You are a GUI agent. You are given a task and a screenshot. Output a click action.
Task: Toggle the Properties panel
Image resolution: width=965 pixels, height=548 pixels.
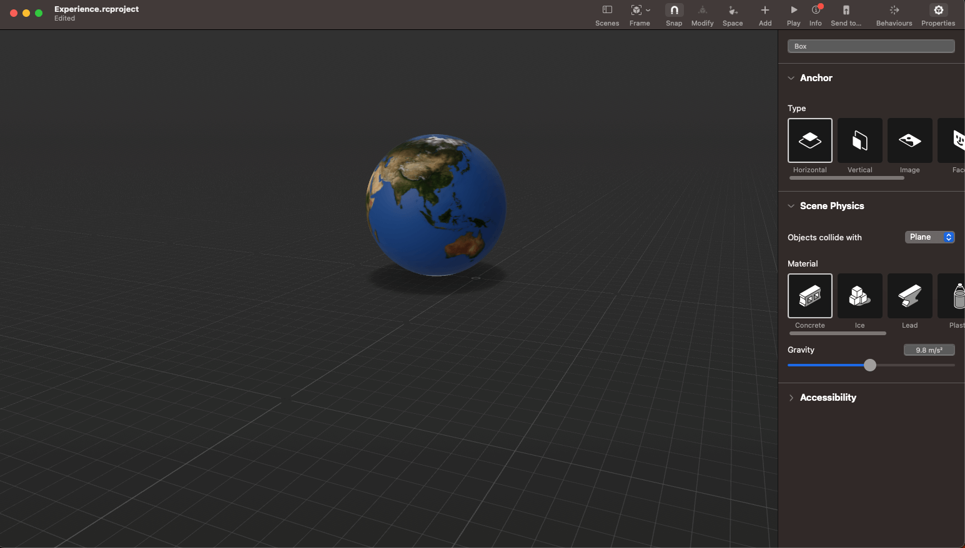pyautogui.click(x=938, y=10)
